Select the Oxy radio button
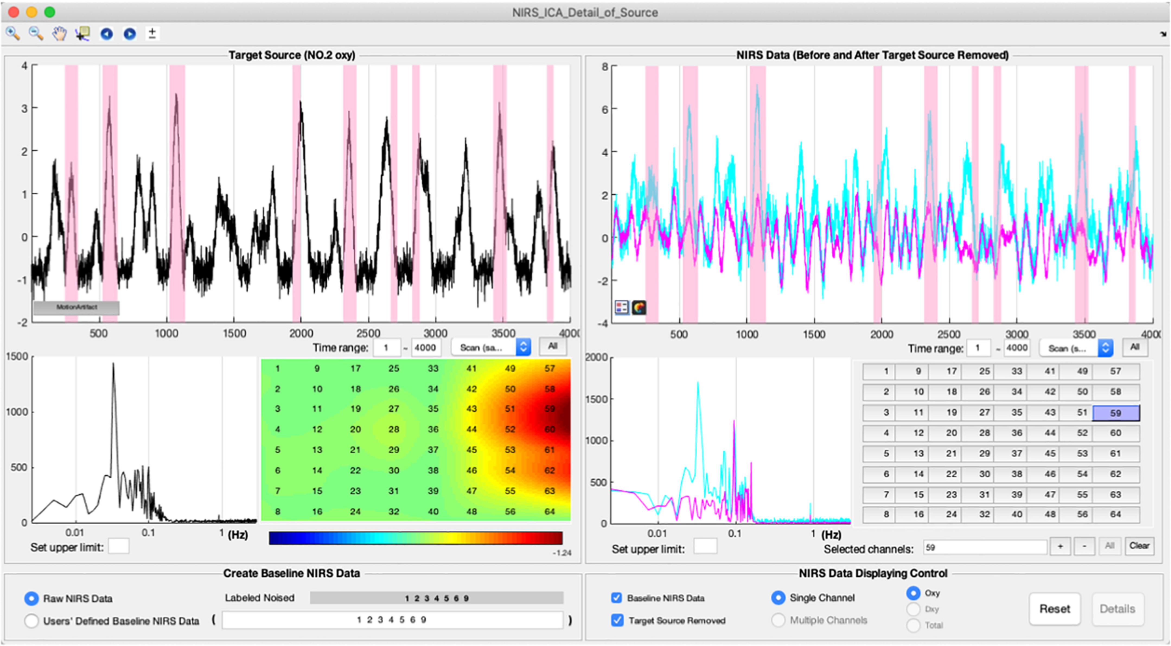1171x646 pixels. [x=913, y=593]
